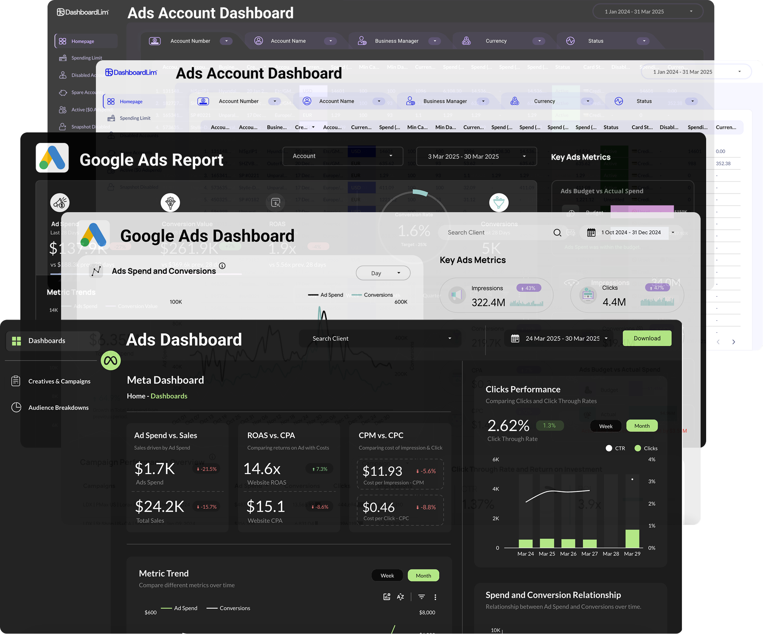763x634 pixels.
Task: Click the Meta logo icon in Ads Dashboard
Action: [111, 360]
